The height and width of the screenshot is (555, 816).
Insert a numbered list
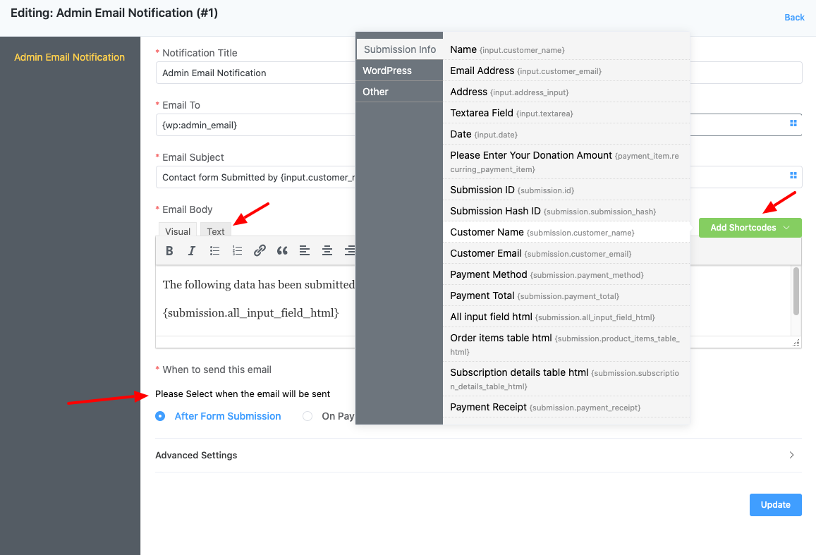pos(237,250)
